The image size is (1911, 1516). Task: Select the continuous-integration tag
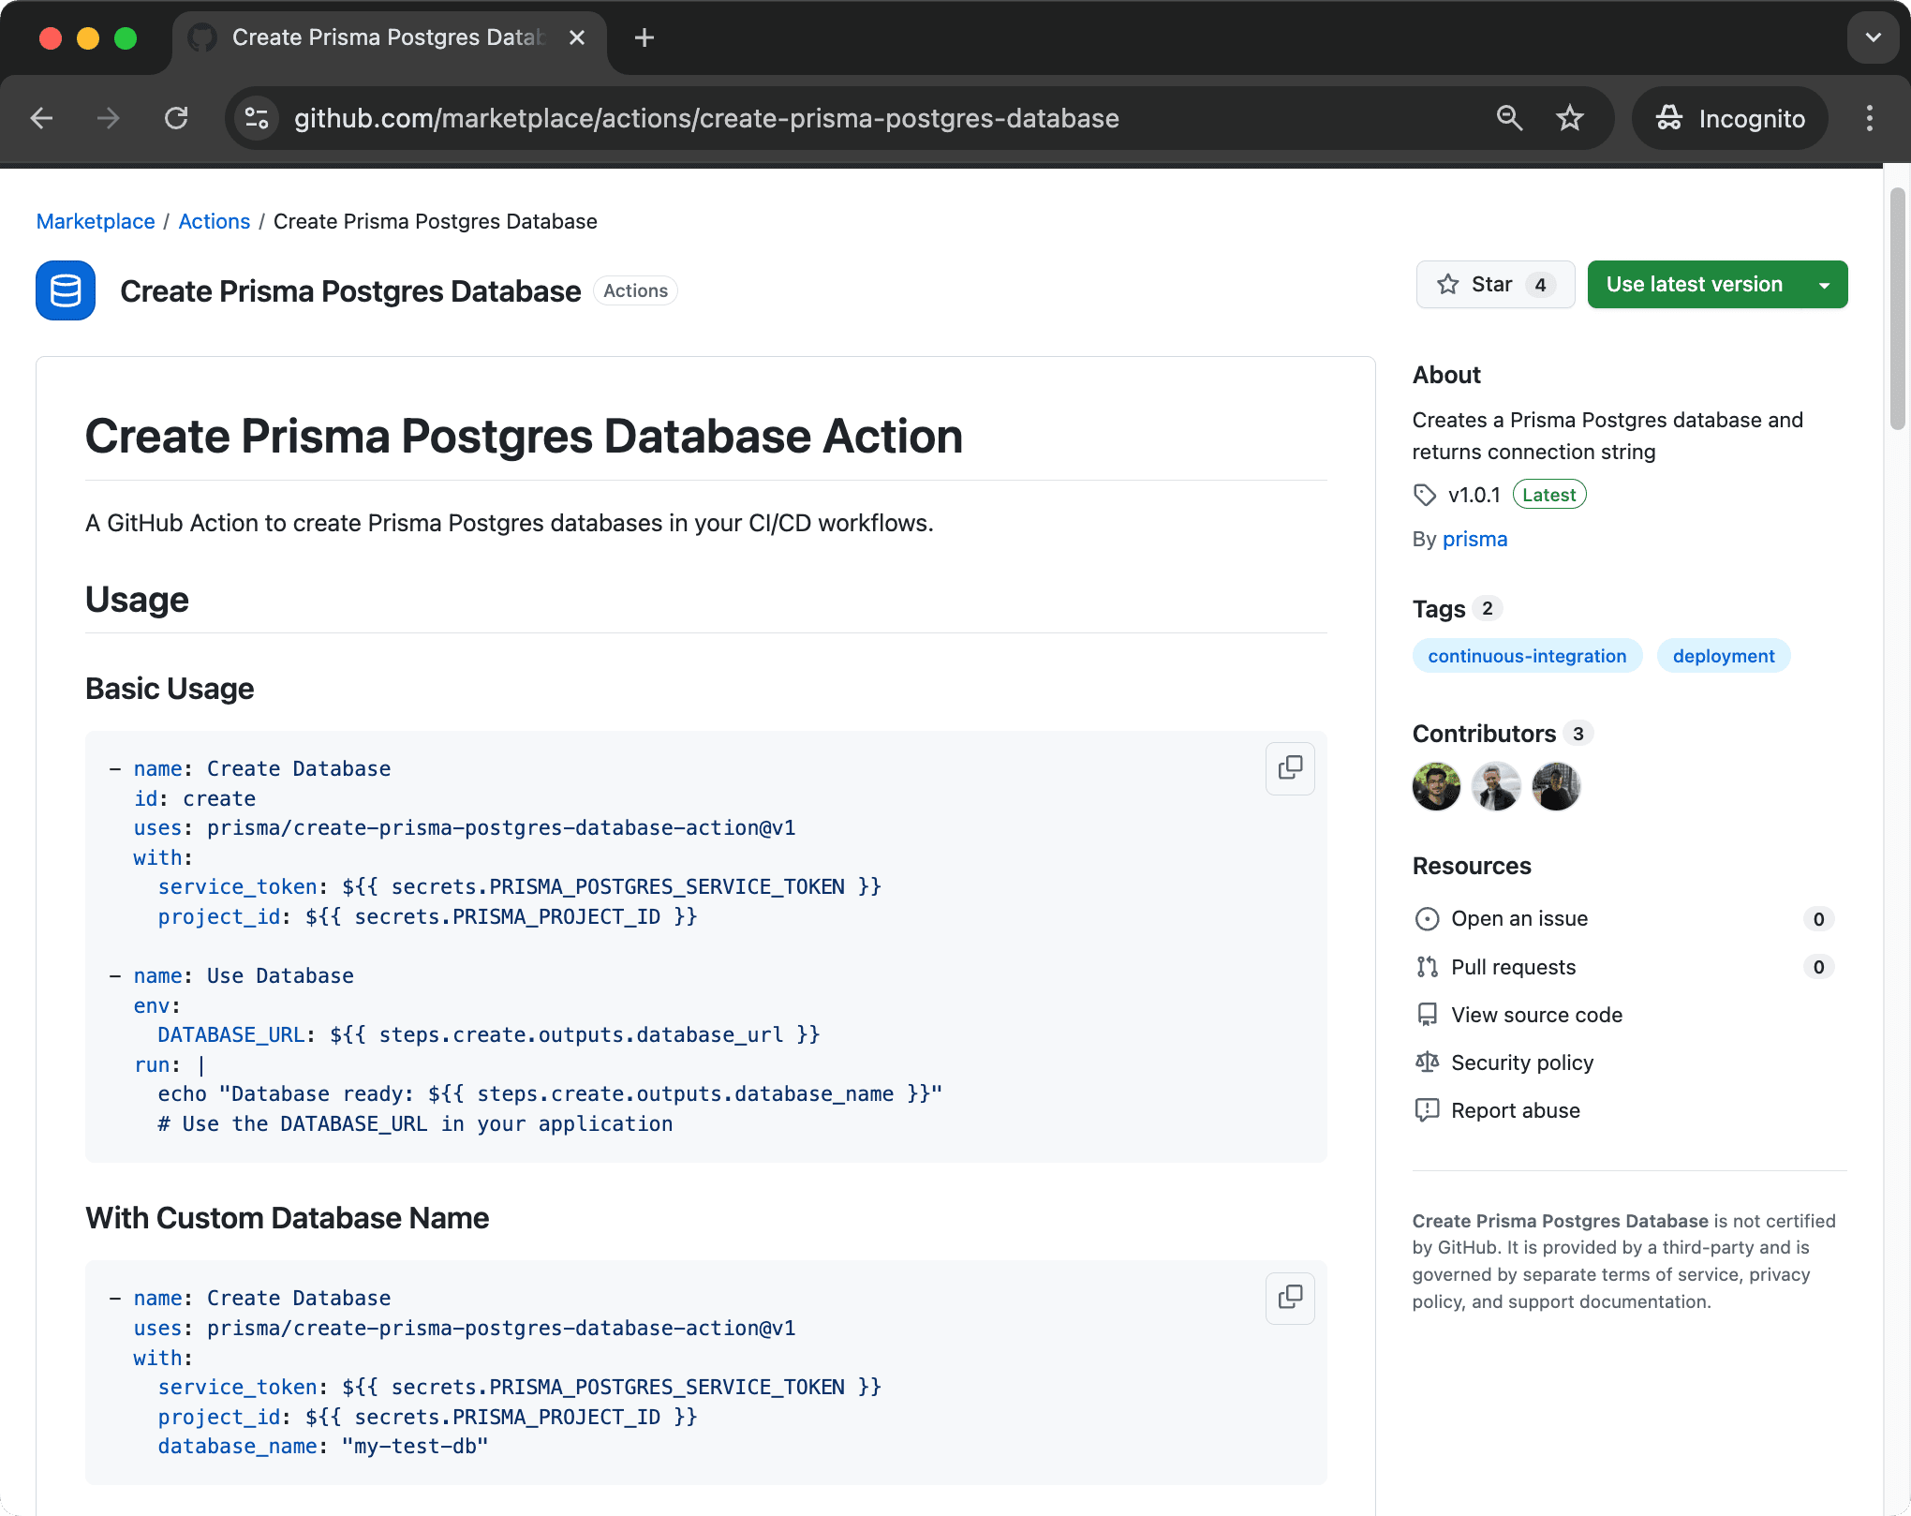point(1527,655)
